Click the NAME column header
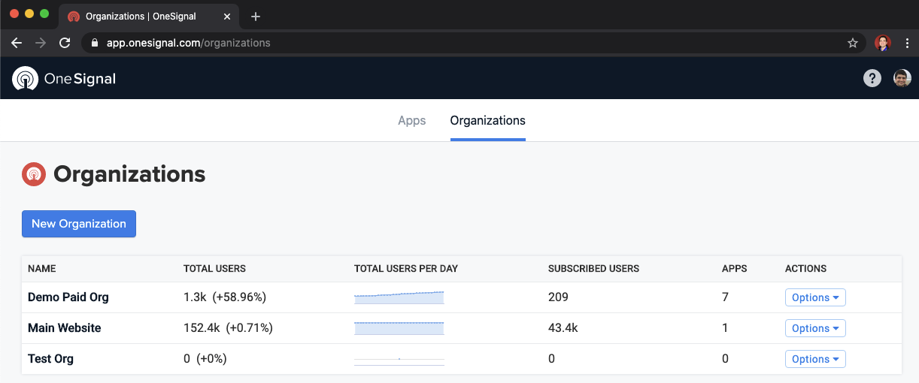 pyautogui.click(x=42, y=269)
